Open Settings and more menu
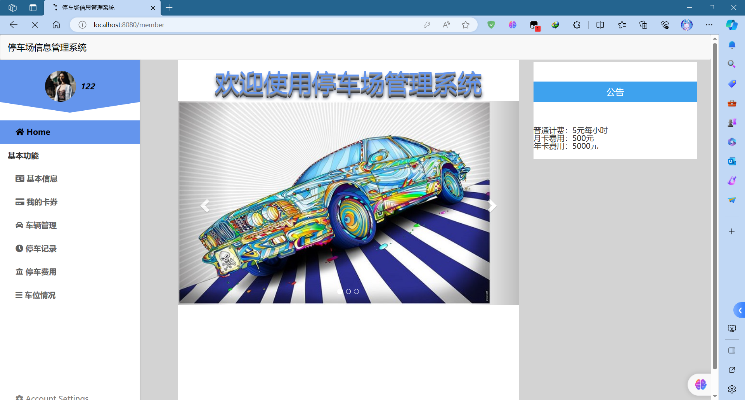Viewport: 745px width, 400px height. click(709, 25)
